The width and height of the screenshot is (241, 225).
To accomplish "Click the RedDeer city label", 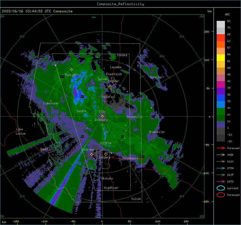I will coord(114,81).
